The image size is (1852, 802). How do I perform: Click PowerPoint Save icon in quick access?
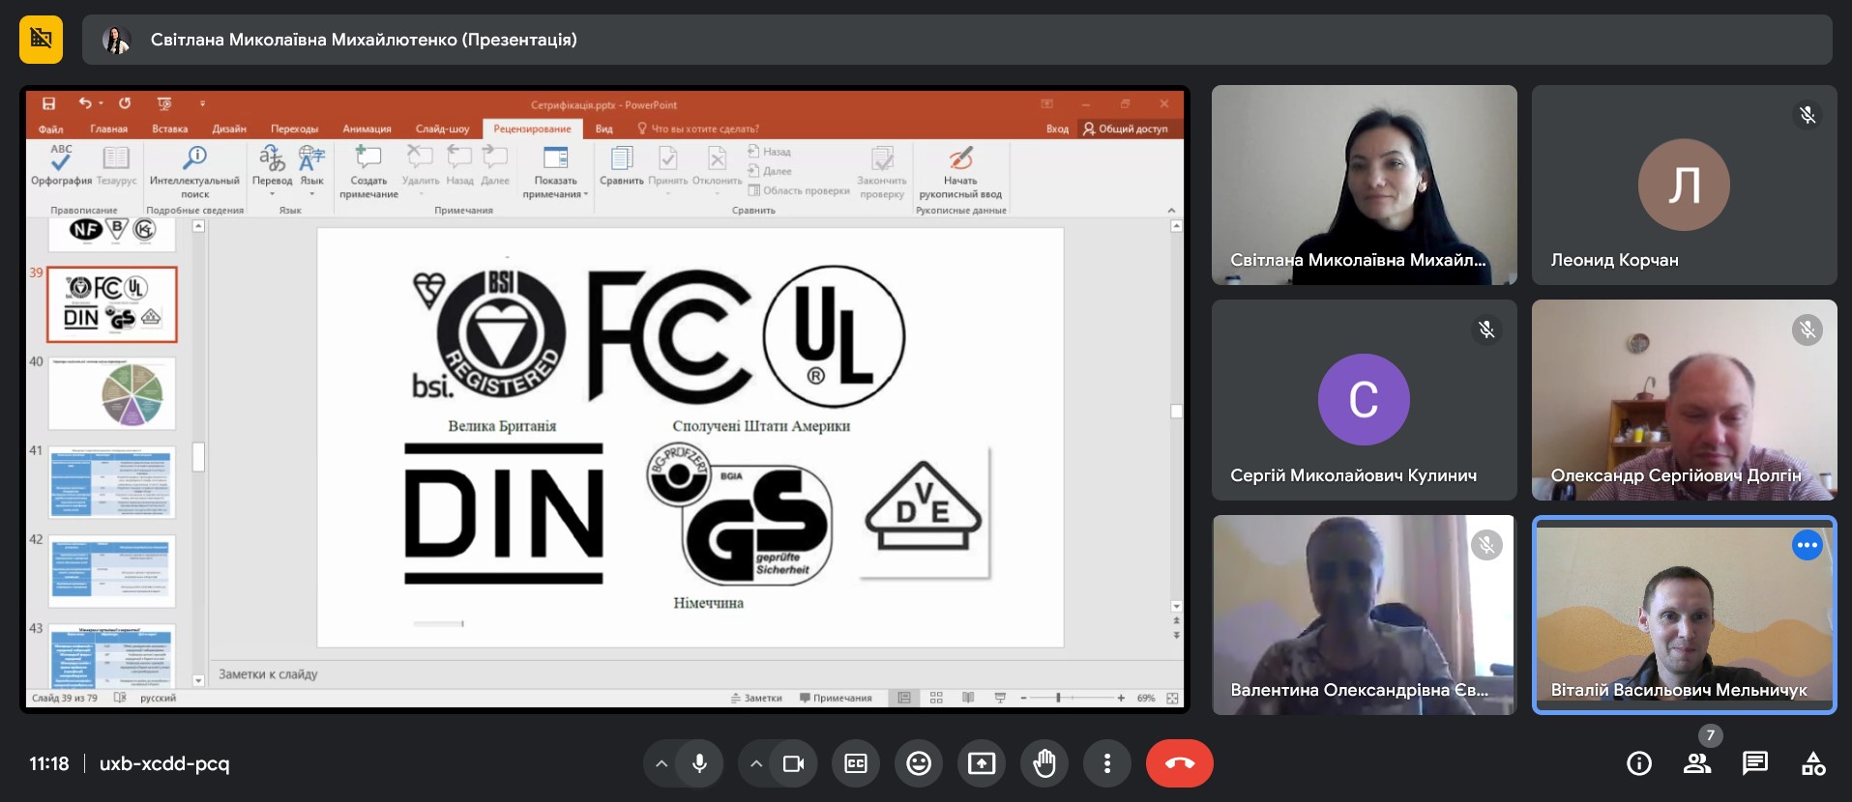click(x=49, y=103)
